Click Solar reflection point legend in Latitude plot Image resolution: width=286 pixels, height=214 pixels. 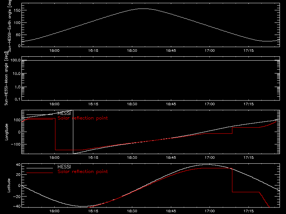click(x=83, y=172)
